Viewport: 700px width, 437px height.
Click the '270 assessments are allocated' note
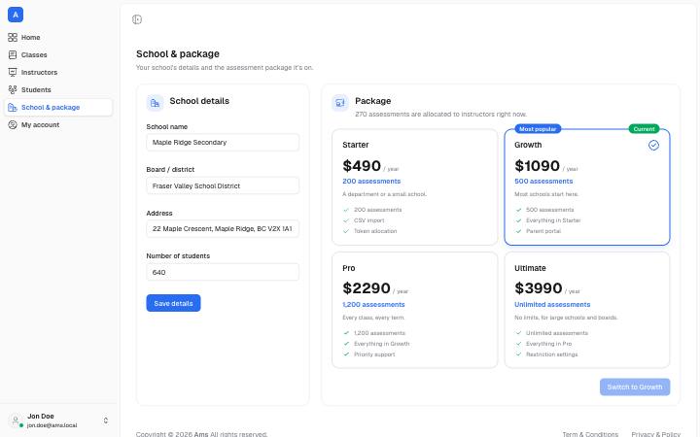tap(440, 115)
